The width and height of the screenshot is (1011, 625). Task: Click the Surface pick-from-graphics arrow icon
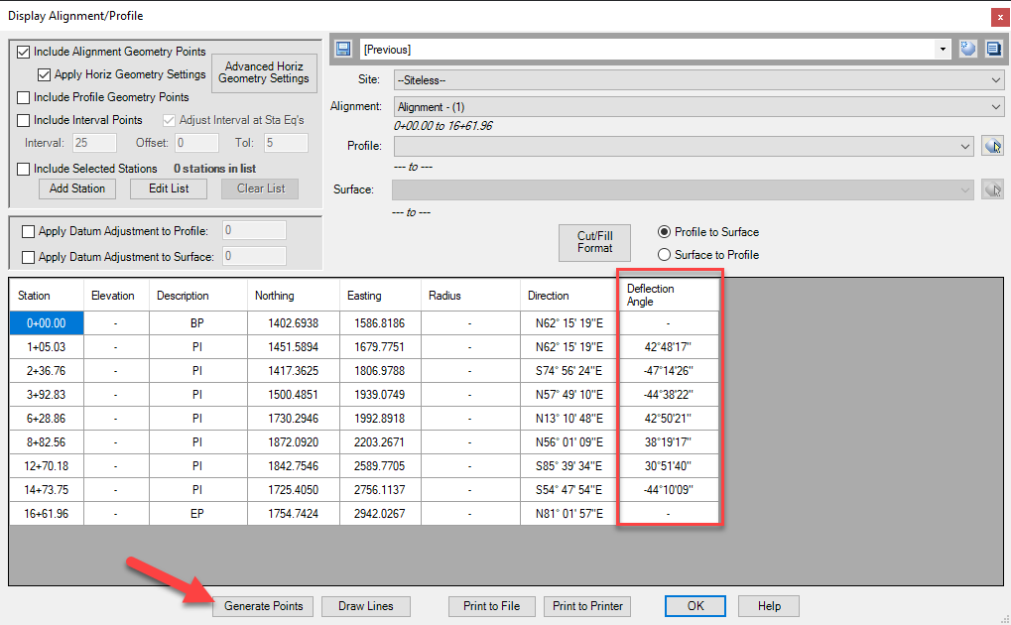click(993, 188)
